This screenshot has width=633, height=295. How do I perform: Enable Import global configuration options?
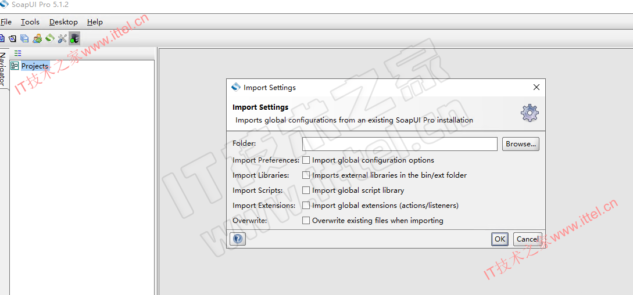pyautogui.click(x=306, y=160)
